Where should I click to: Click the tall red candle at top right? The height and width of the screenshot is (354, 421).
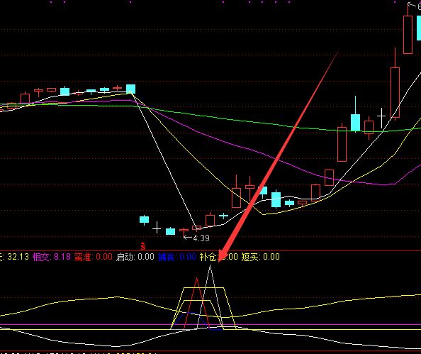408,34
